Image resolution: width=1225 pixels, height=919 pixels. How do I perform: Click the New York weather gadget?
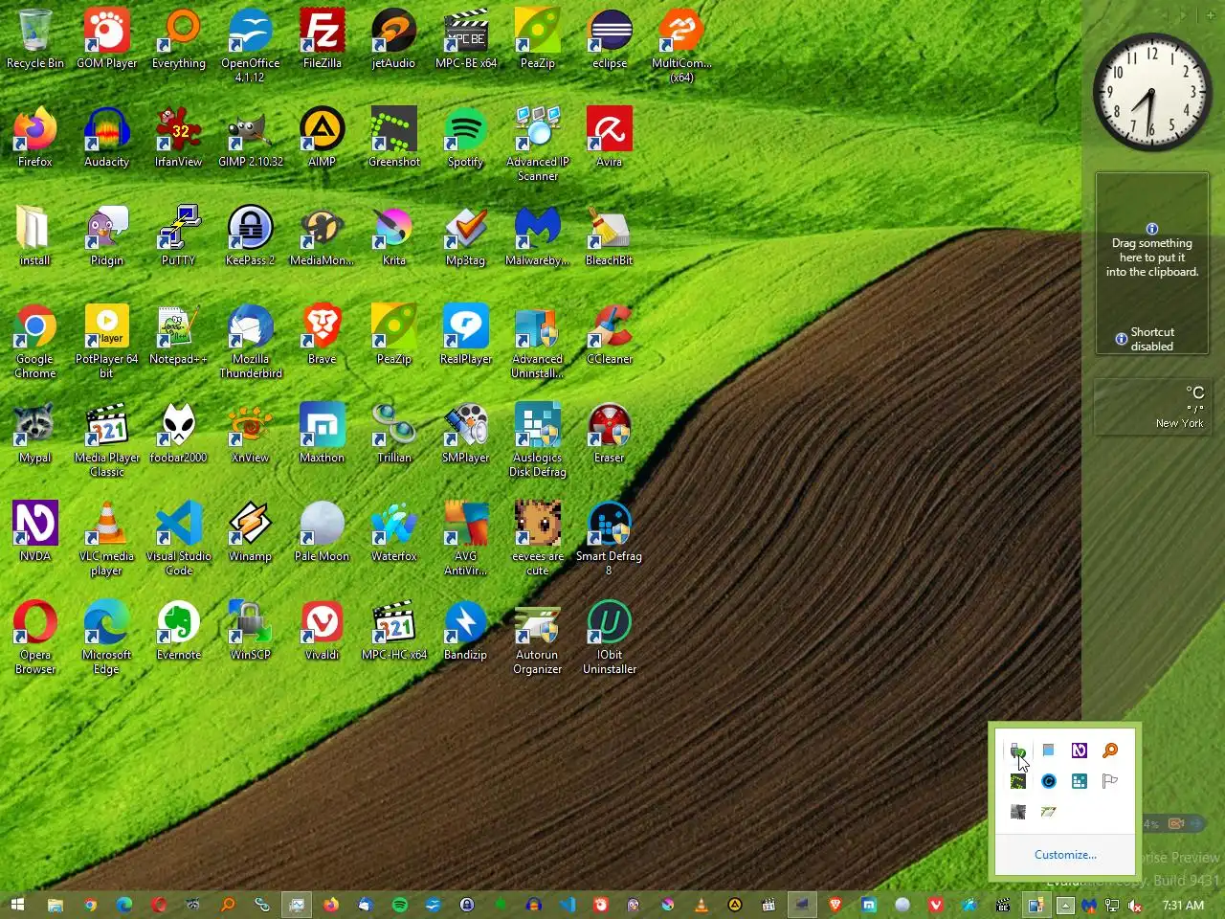click(x=1152, y=407)
